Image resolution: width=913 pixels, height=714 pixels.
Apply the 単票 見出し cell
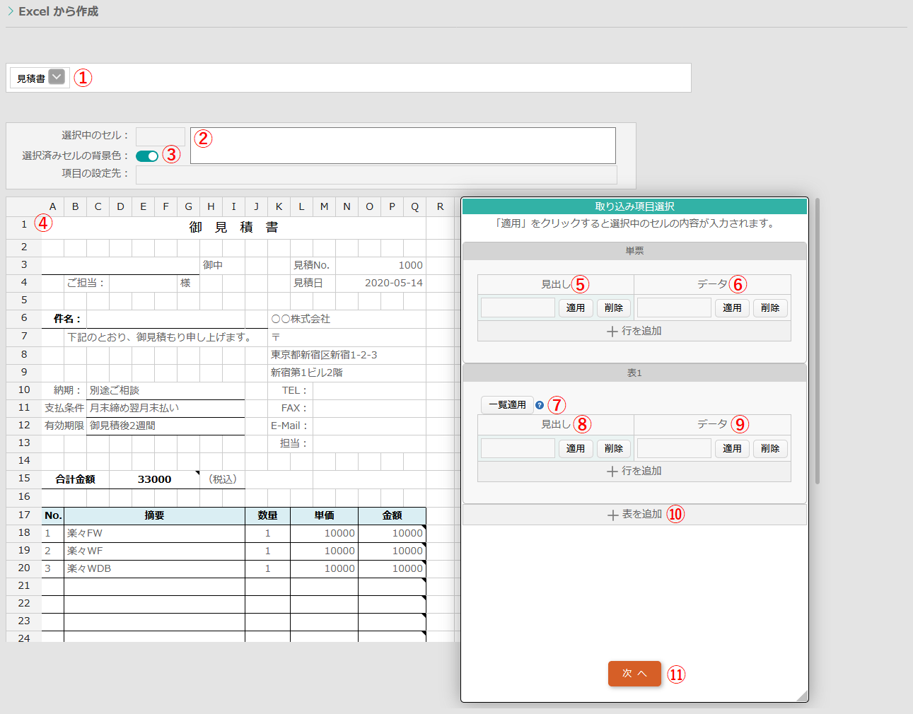(576, 308)
